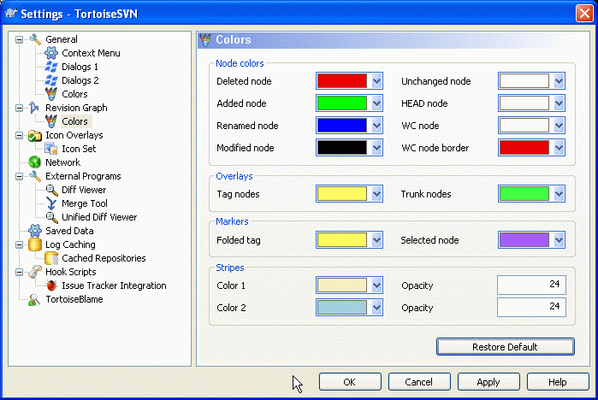Select Network in the settings tree
The image size is (598, 400).
coord(63,162)
